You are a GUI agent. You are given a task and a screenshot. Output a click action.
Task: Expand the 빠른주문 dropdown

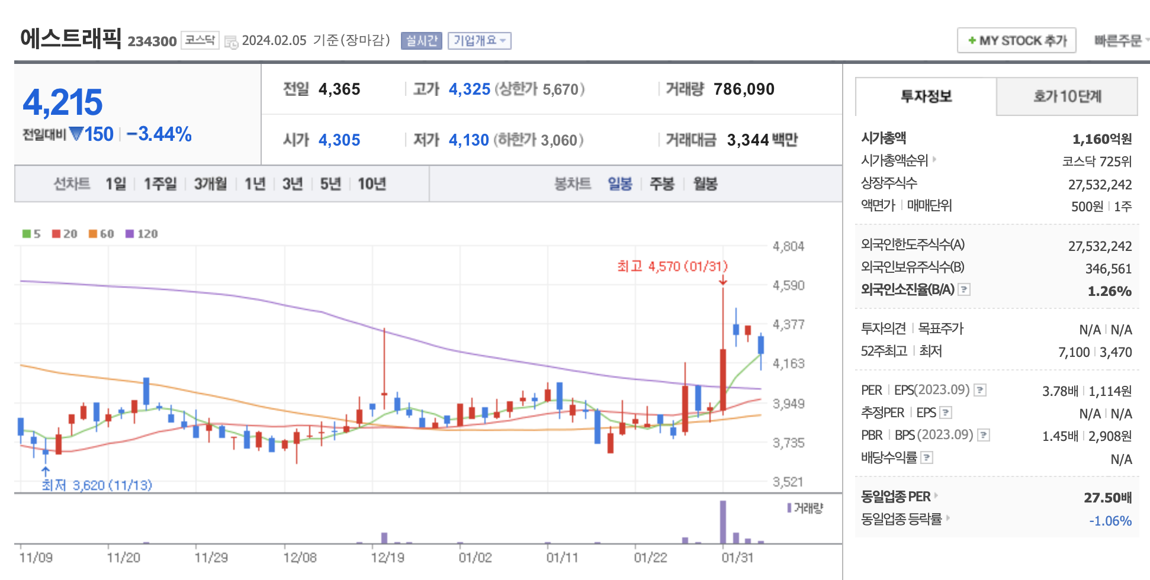click(1122, 40)
